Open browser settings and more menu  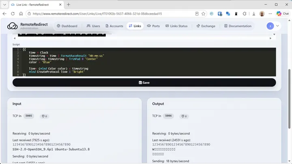[x=270, y=14]
